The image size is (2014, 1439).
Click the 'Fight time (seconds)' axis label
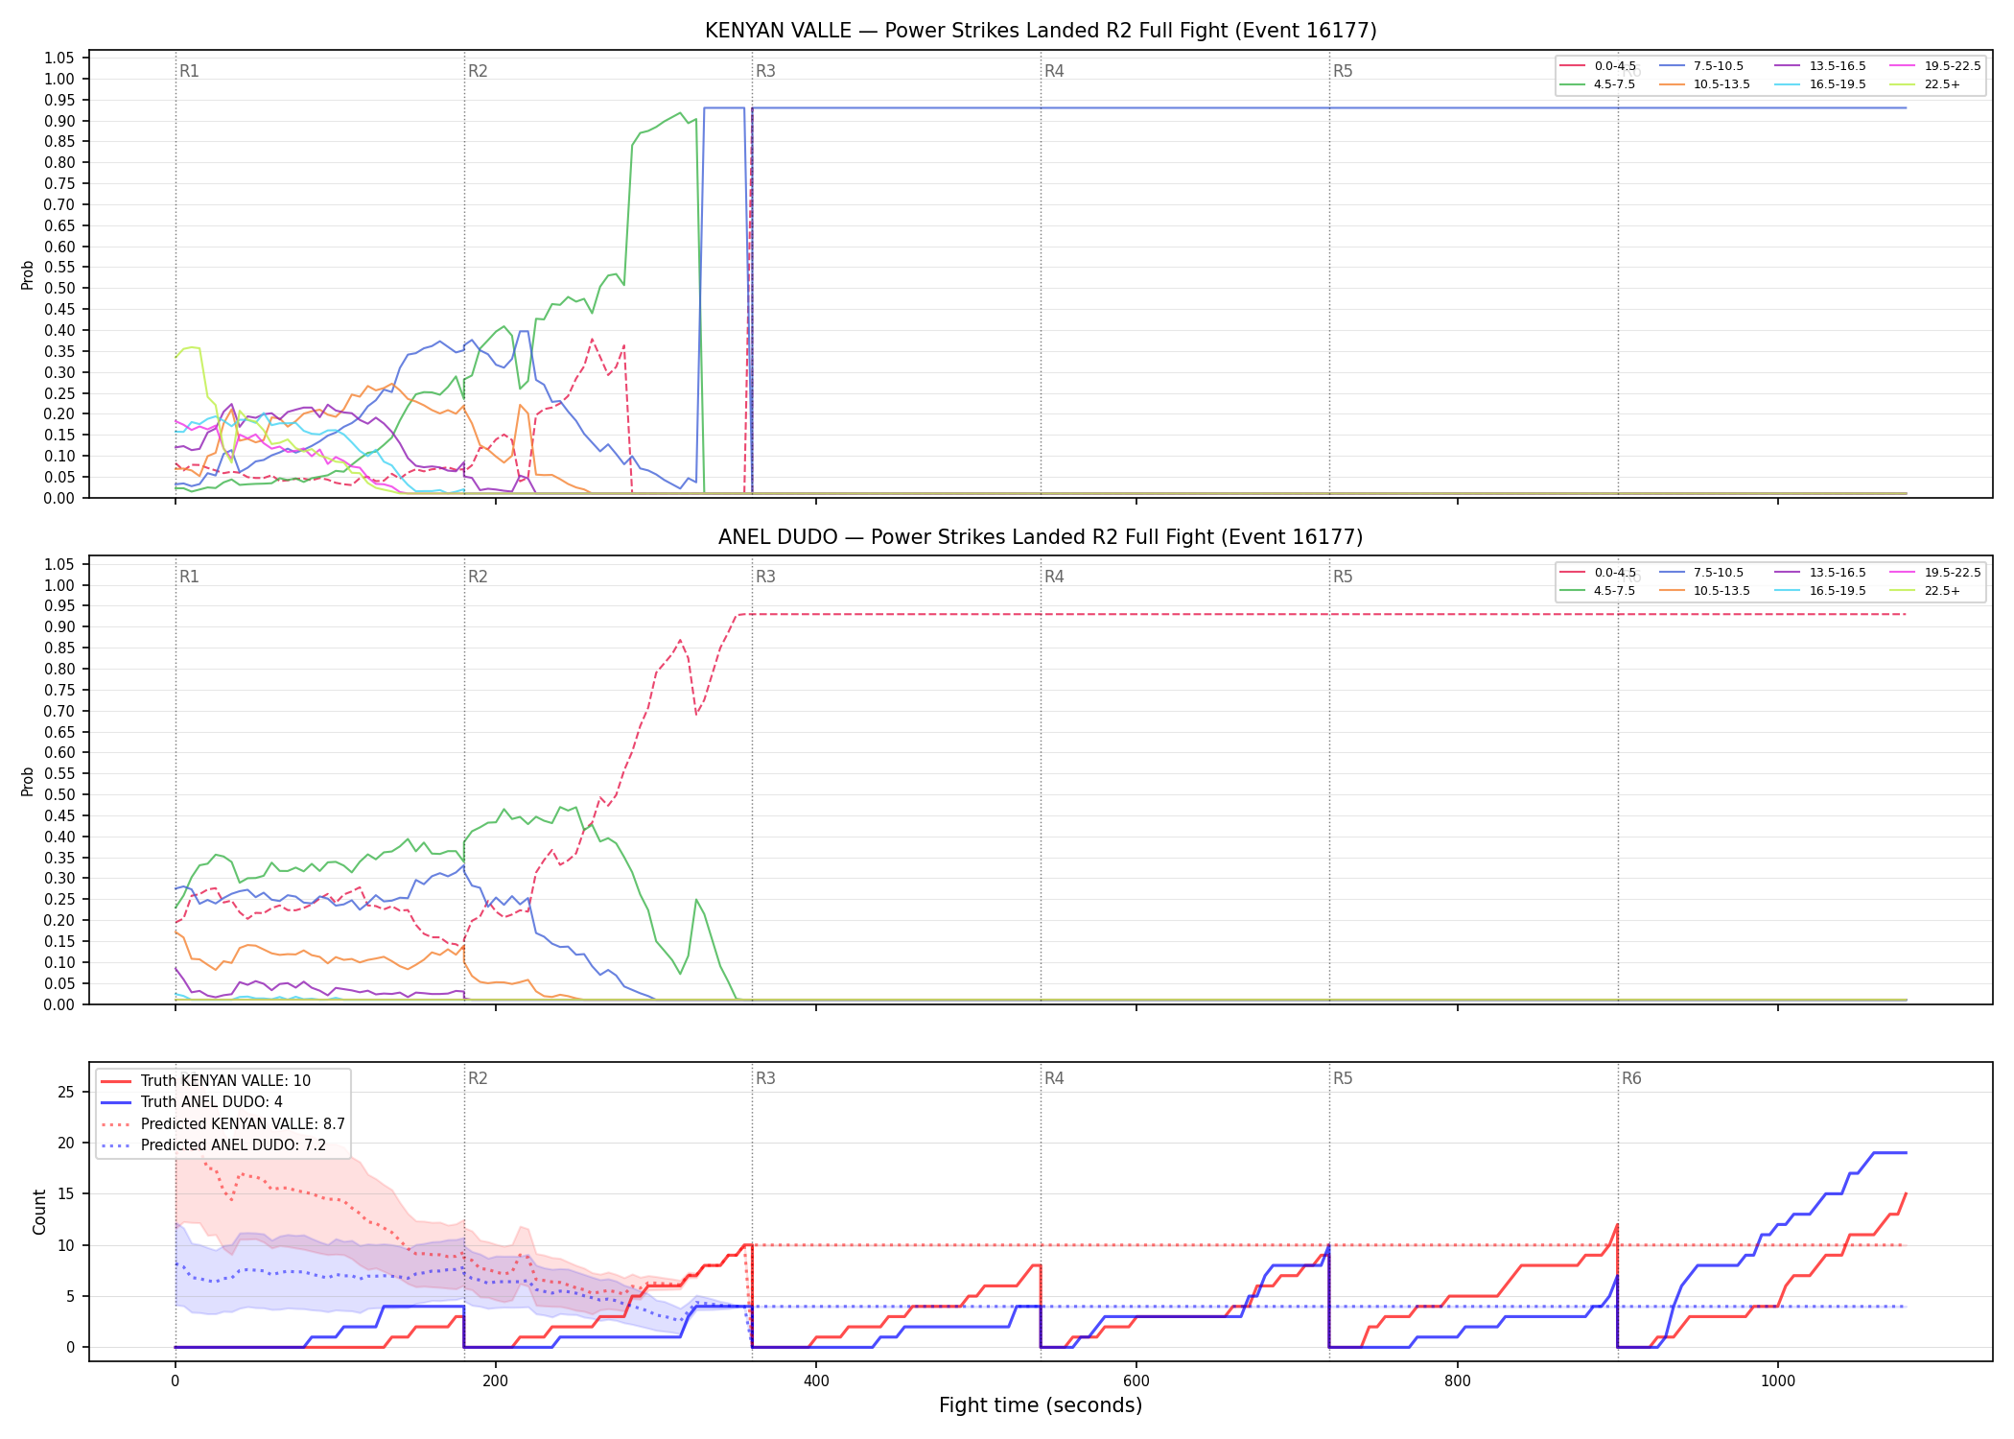tap(1041, 1405)
